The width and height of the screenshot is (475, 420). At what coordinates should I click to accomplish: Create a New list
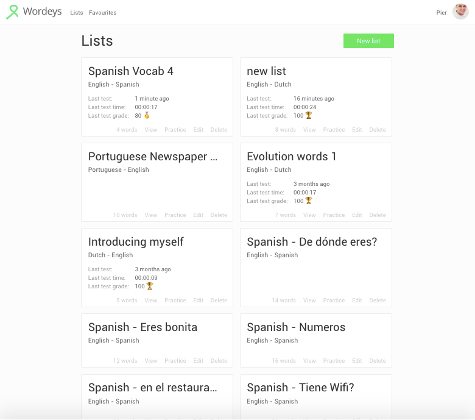(x=368, y=41)
